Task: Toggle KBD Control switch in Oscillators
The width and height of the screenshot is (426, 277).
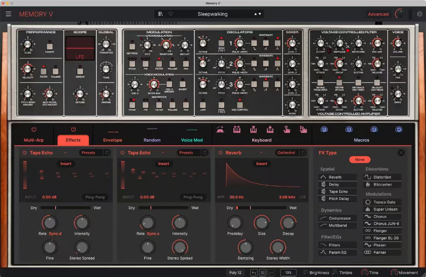Action: tap(240, 105)
